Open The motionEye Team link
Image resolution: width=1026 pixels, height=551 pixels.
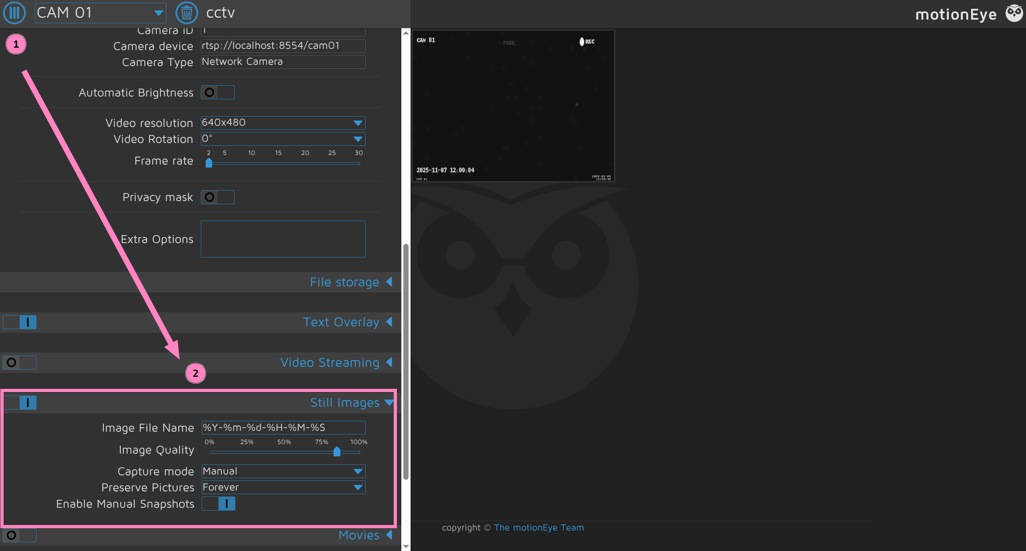click(538, 528)
